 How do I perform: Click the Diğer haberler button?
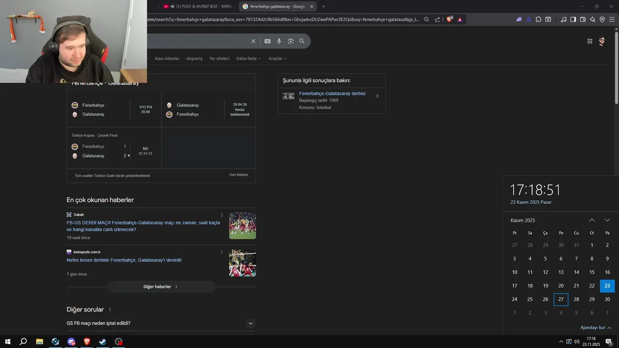click(x=161, y=287)
